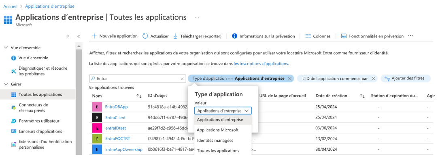Image resolution: width=440 pixels, height=160 pixels.
Task: Sort by Nom column arrows
Action: tap(139, 96)
